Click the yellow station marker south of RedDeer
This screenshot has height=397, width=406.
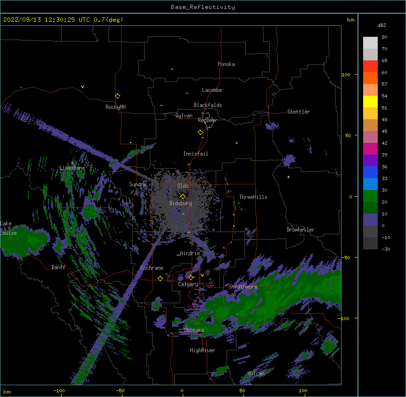coord(201,132)
